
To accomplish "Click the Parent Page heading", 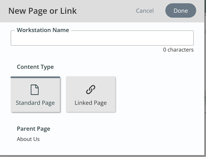I will (x=34, y=129).
